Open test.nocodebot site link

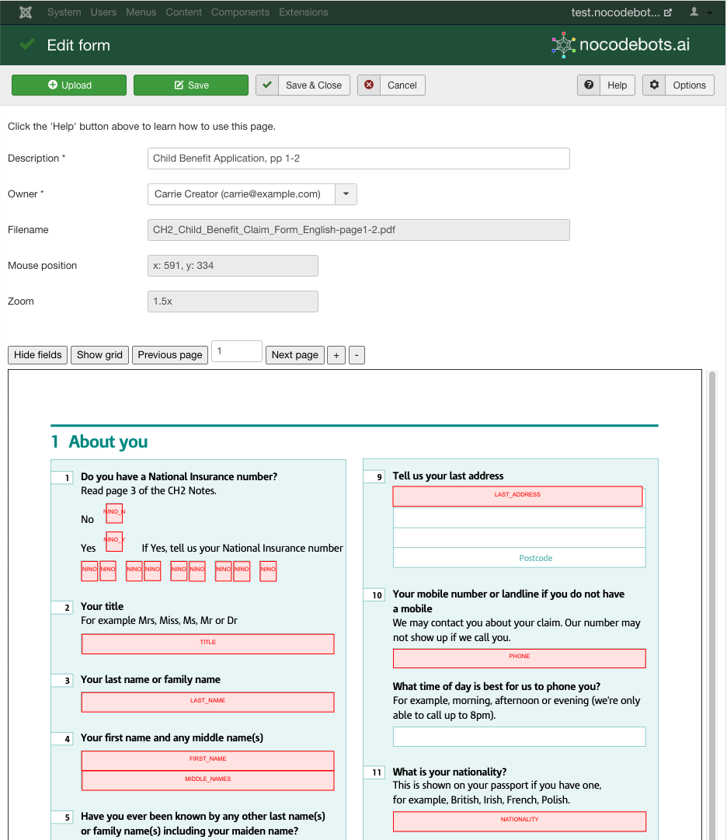coord(621,12)
